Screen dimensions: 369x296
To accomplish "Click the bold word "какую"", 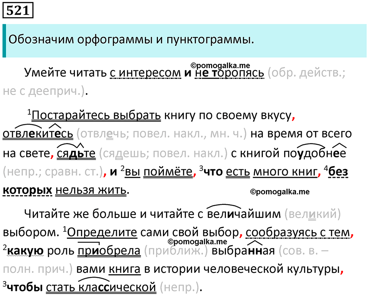I will [25, 251].
